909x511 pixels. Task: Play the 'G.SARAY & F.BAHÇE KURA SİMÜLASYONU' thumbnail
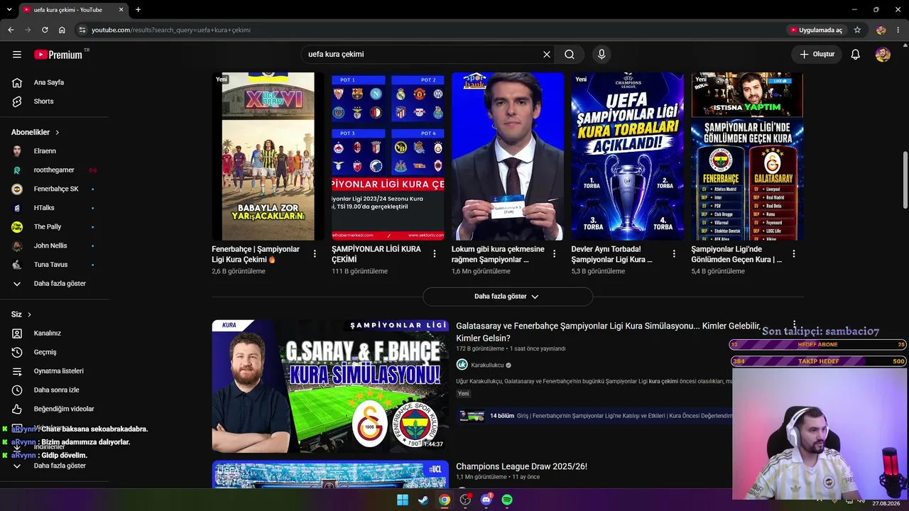330,386
